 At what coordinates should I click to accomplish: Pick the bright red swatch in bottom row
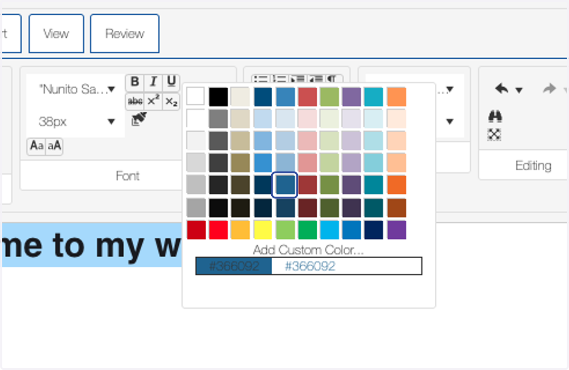coord(218,230)
